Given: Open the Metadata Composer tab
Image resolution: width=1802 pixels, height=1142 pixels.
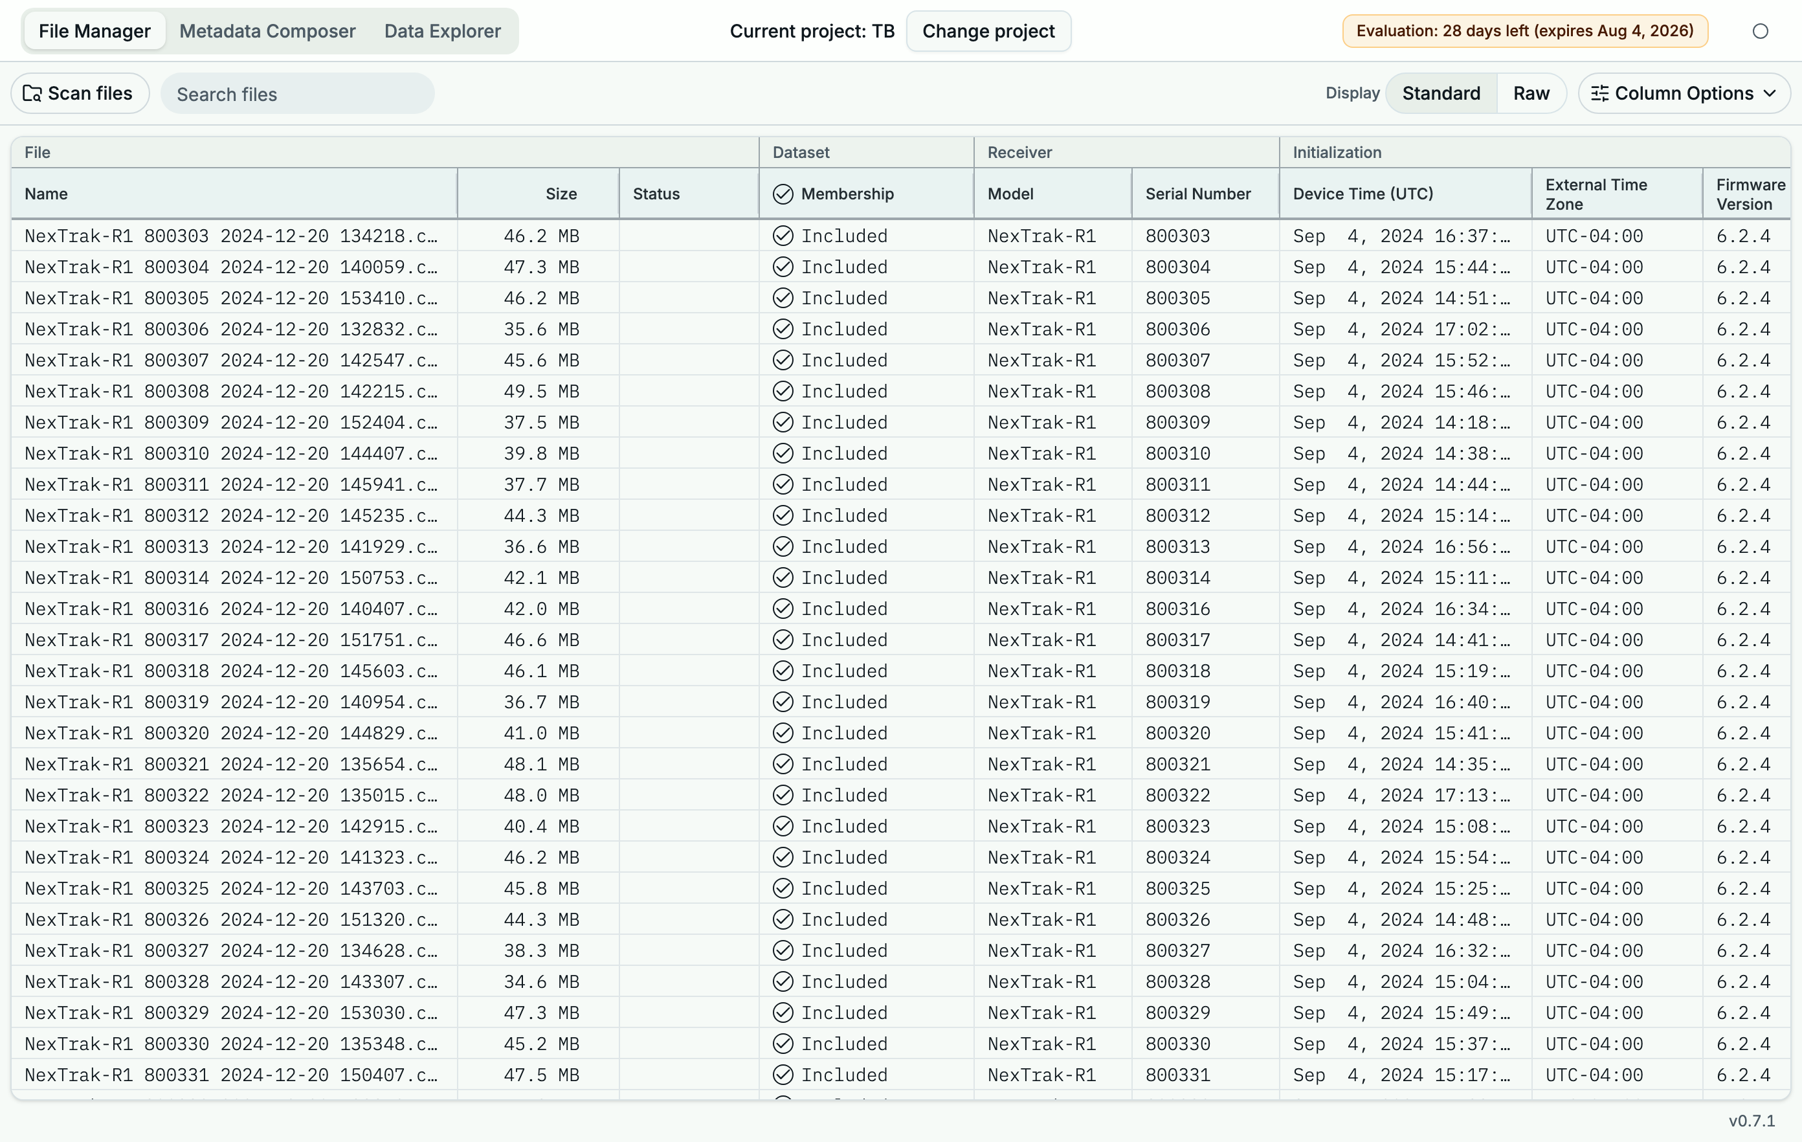Looking at the screenshot, I should tap(267, 32).
